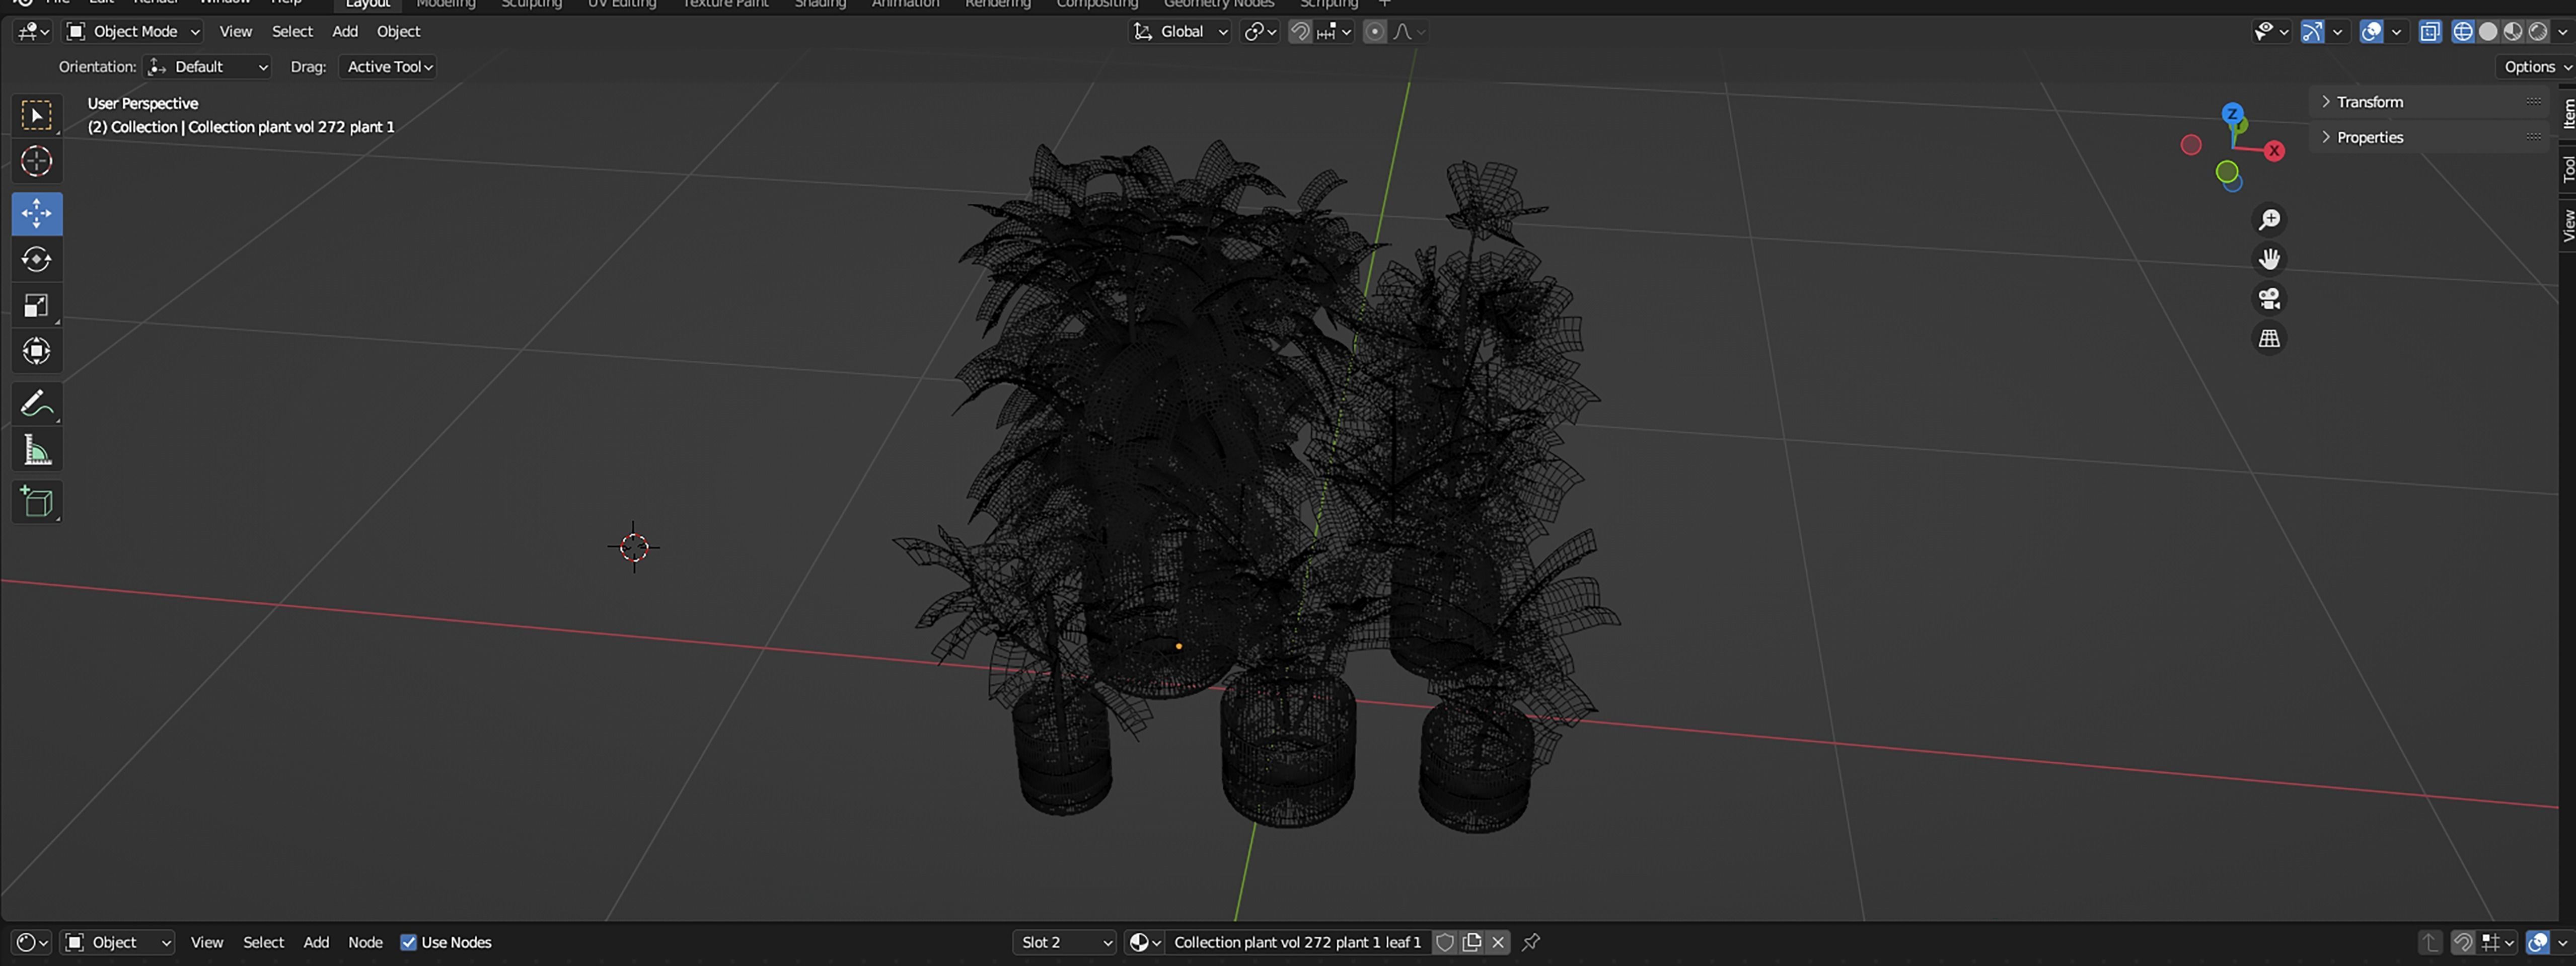2576x966 pixels.
Task: Open the pivot point dropdown
Action: point(1260,32)
